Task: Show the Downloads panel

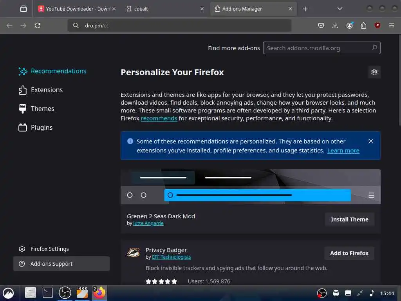Action: pyautogui.click(x=335, y=25)
